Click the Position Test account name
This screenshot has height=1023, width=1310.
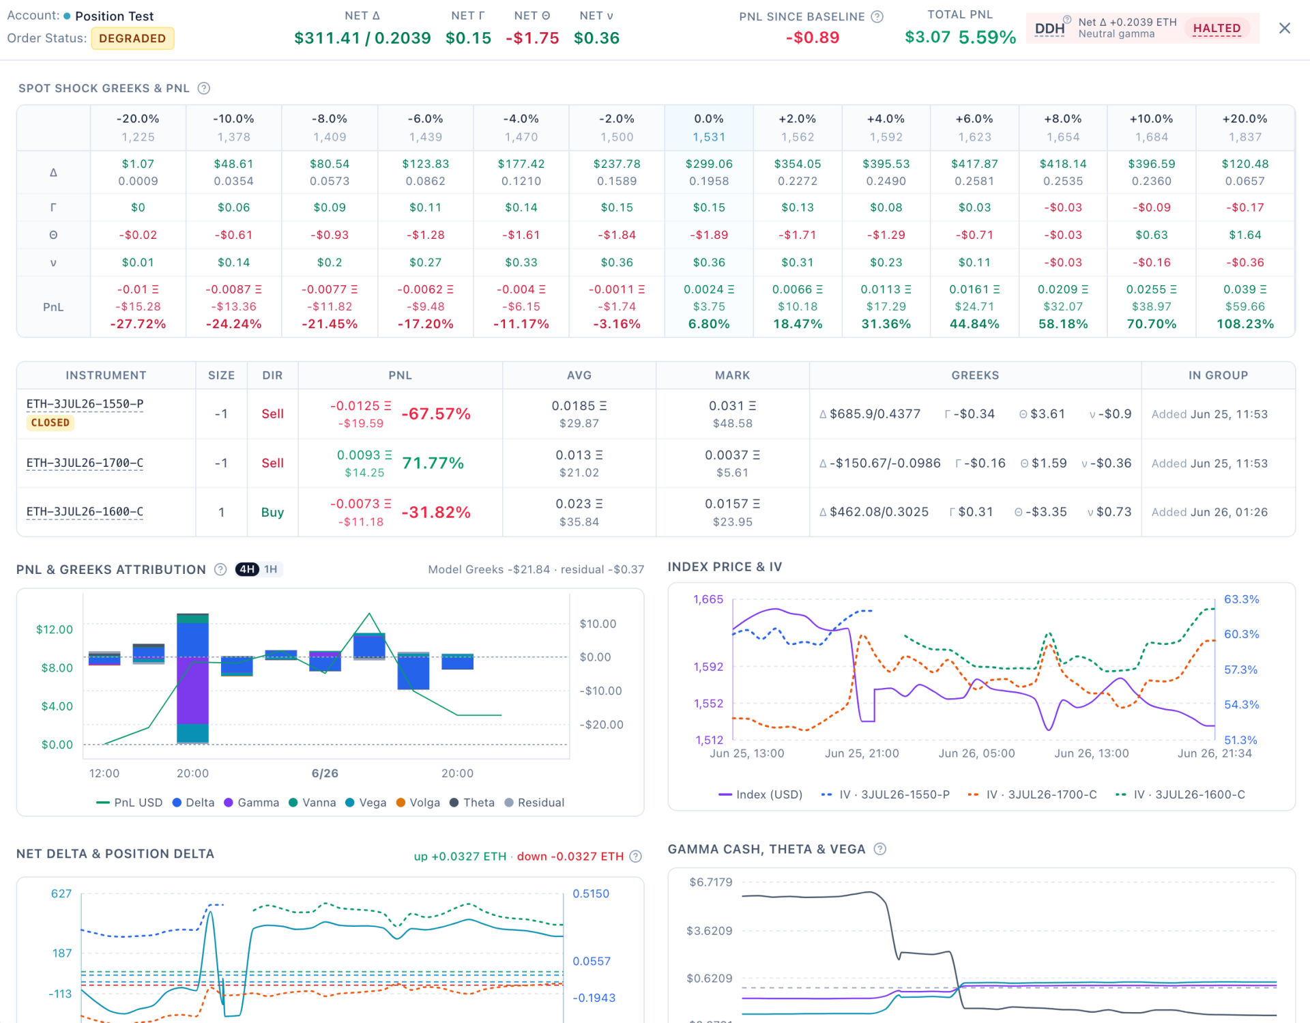click(x=114, y=16)
